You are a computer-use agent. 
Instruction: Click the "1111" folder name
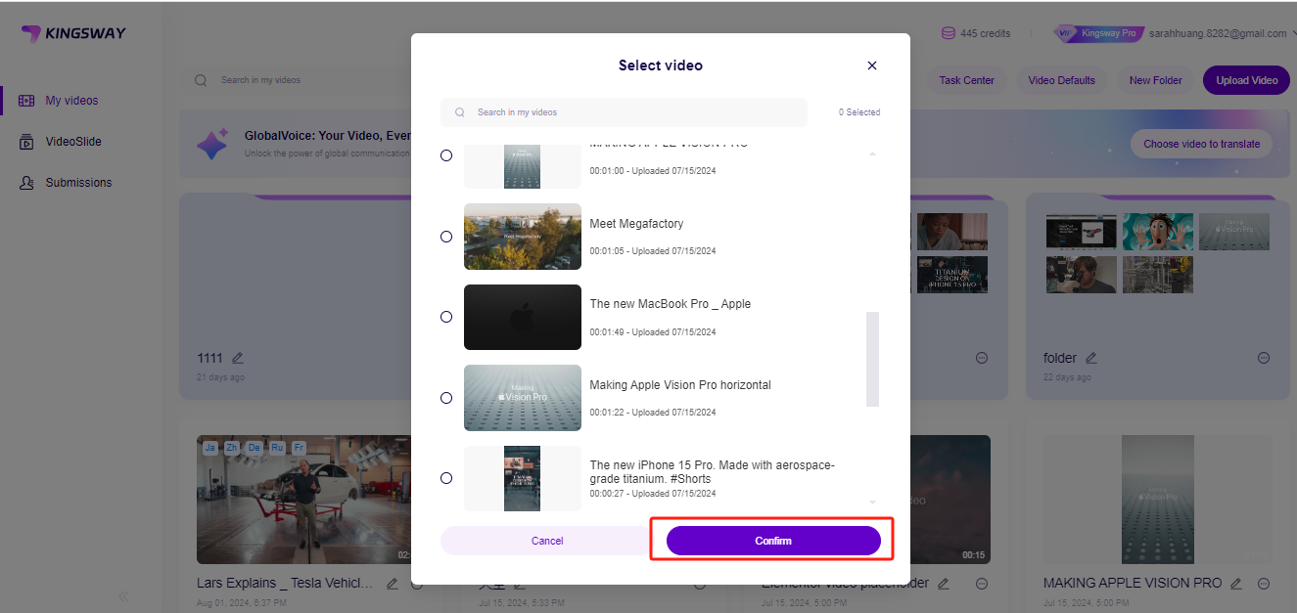pos(209,358)
